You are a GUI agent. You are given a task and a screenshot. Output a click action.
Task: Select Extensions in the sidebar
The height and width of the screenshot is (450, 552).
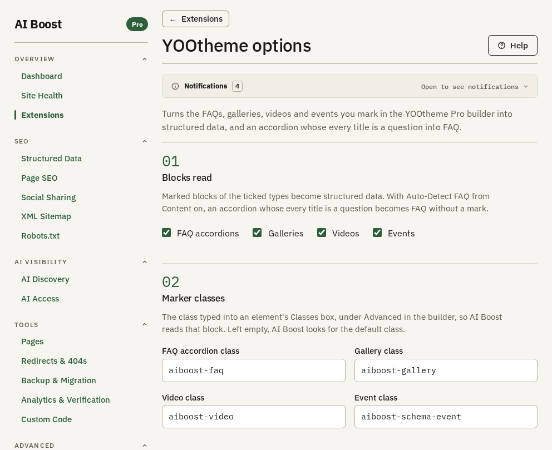[x=42, y=115]
